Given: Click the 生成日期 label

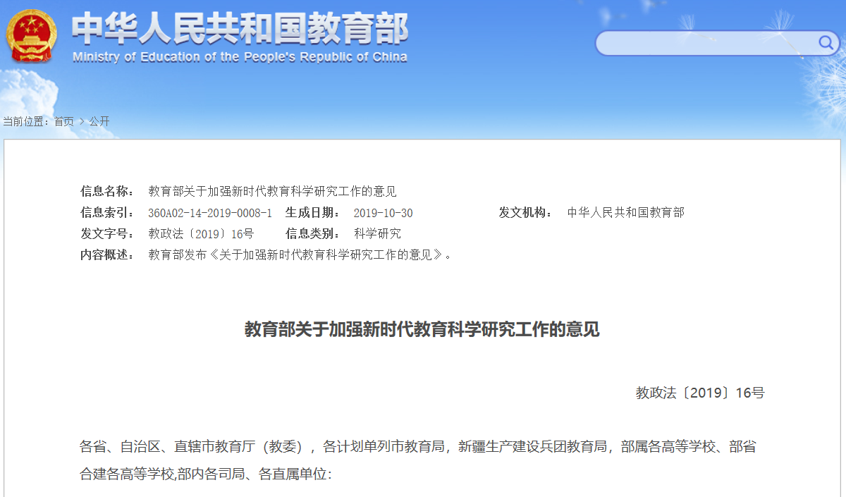Looking at the screenshot, I should click(312, 212).
